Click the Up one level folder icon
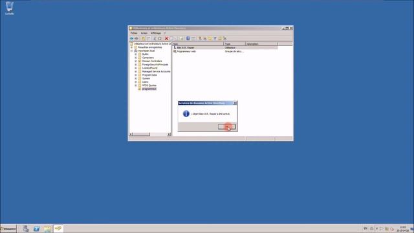 pyautogui.click(x=144, y=39)
